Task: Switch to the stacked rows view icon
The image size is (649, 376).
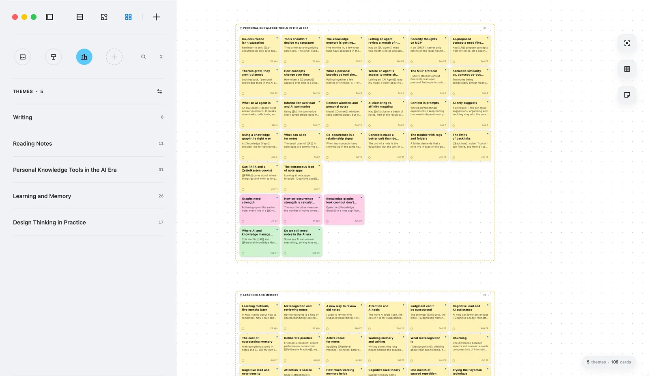Action: pyautogui.click(x=80, y=17)
